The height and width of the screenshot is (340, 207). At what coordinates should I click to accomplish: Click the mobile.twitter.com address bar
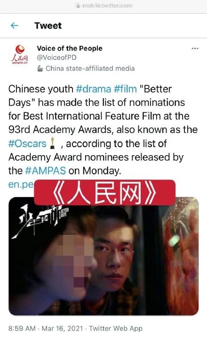tap(103, 6)
